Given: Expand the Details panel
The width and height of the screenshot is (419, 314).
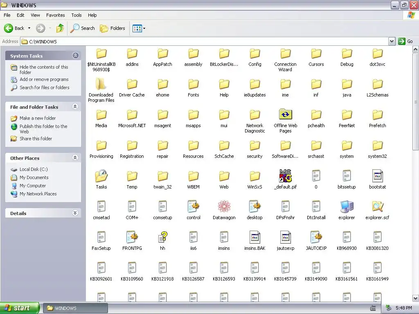Looking at the screenshot, I should click(75, 213).
